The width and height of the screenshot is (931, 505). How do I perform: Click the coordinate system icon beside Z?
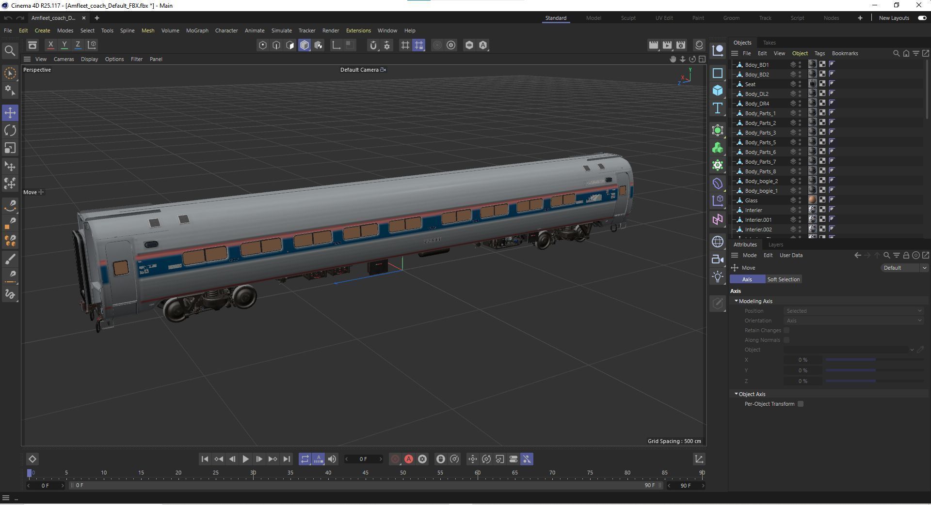[x=92, y=45]
